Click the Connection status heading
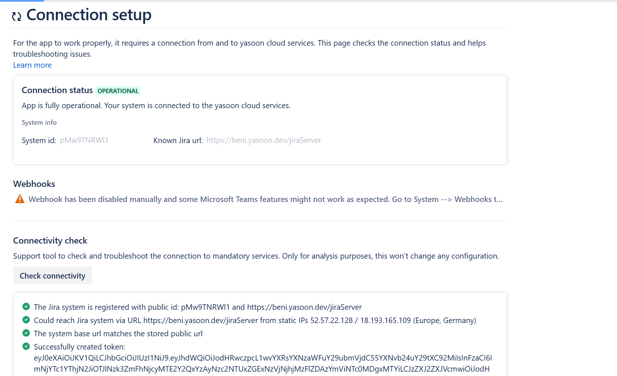The image size is (617, 376). coord(57,90)
